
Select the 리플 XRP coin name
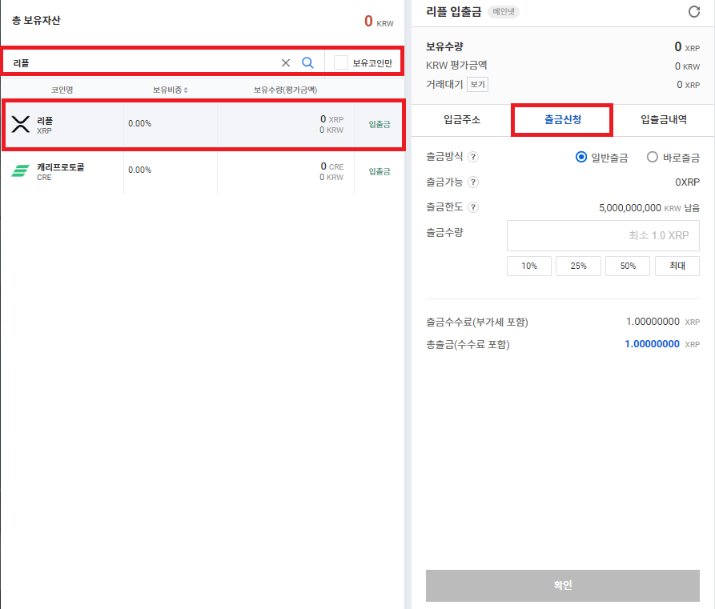coord(45,125)
